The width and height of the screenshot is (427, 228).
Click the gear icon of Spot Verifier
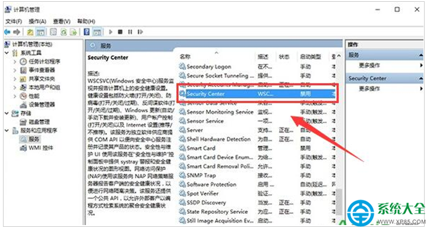tap(182, 194)
